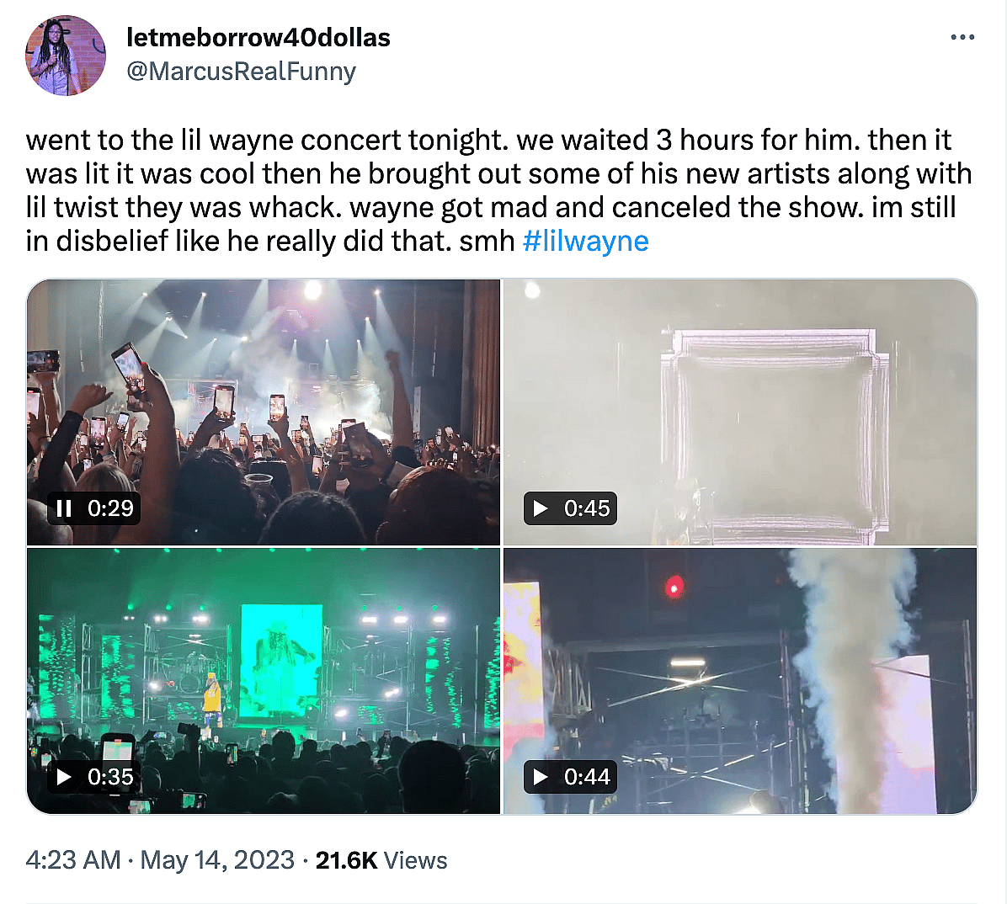
Task: Click the pause icon on the top-left video
Action: [x=63, y=508]
